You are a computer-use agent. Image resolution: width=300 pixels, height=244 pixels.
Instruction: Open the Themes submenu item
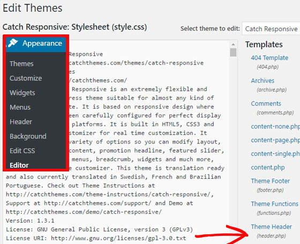[x=21, y=64]
